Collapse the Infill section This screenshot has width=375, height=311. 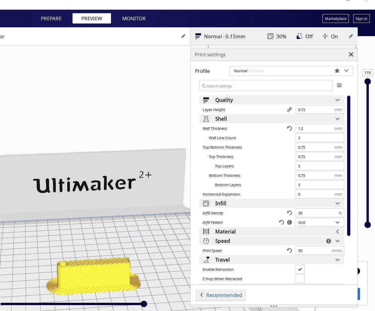(x=337, y=204)
